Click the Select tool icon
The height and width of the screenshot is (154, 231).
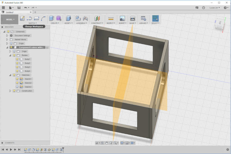pyautogui.click(x=155, y=19)
